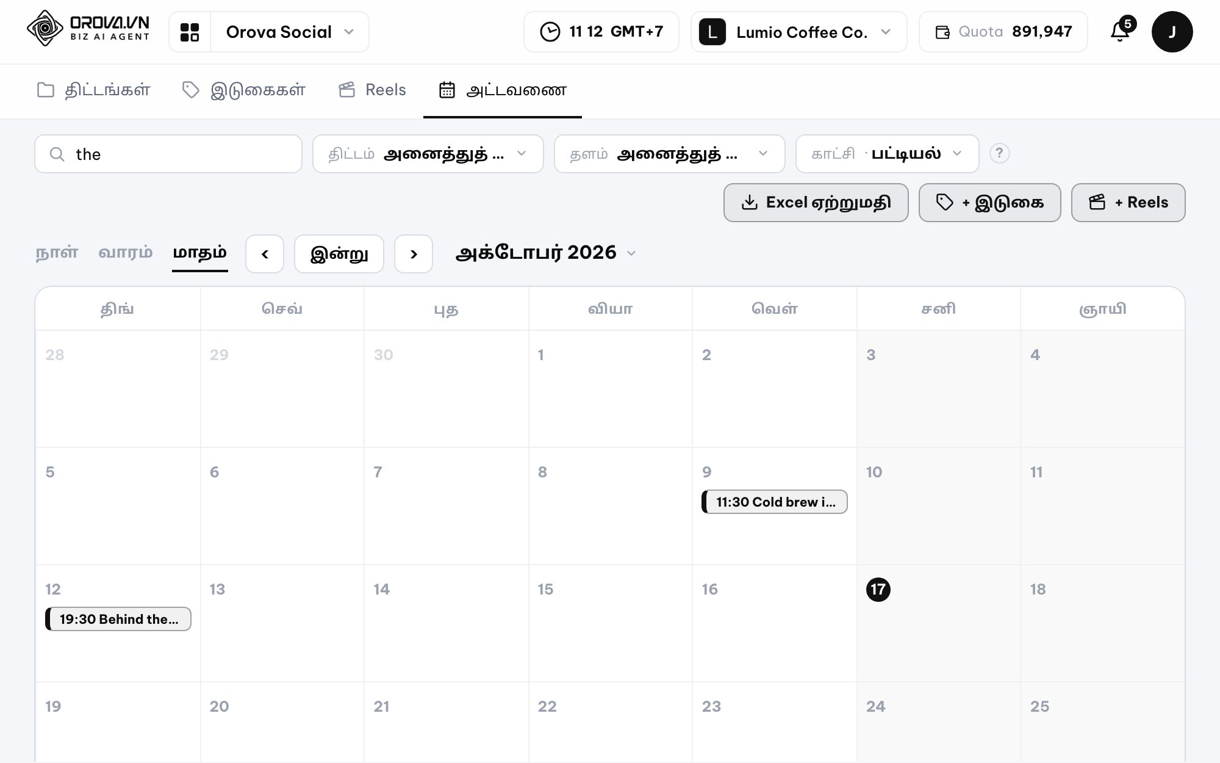Click the + இடுகை new post button
1220x763 pixels.
[x=990, y=203]
